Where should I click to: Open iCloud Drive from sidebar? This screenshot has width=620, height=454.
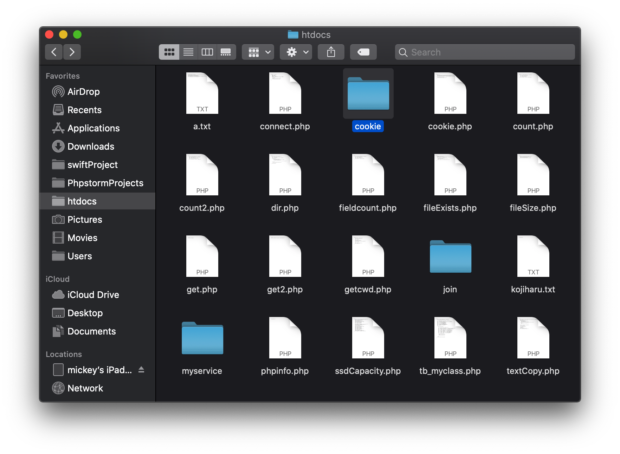93,295
